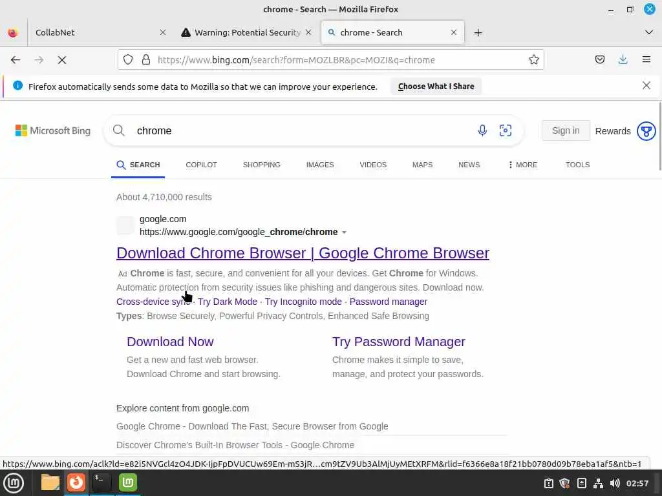Screen dimensions: 662x496
Task: Click the search magnifier icon in Bing box
Action: (x=119, y=130)
